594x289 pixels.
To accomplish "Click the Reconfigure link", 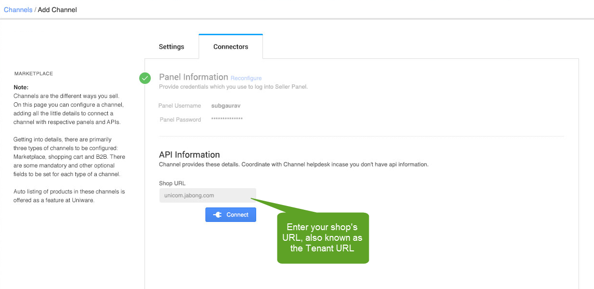I will click(x=246, y=78).
